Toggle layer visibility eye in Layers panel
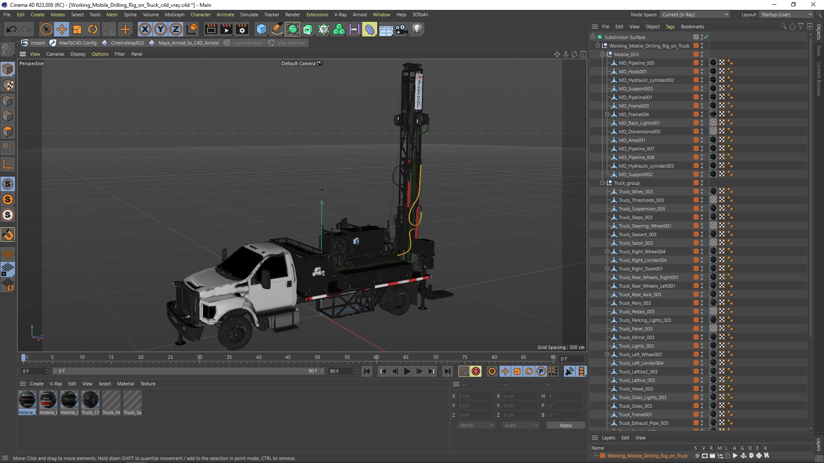This screenshot has height=463, width=824. point(705,456)
